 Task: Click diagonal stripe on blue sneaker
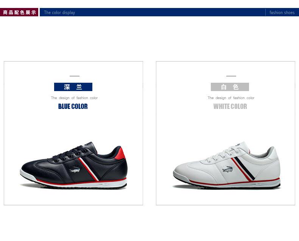89,169
